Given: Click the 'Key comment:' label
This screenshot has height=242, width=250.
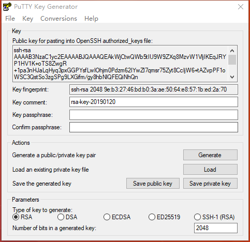Looking at the screenshot, I should click(x=30, y=102).
